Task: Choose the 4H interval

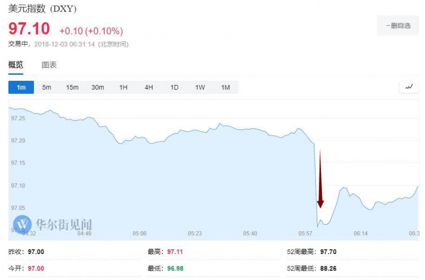Action: tap(149, 87)
